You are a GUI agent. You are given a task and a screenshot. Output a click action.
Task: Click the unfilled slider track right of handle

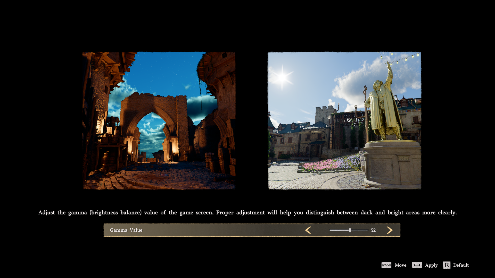360,230
